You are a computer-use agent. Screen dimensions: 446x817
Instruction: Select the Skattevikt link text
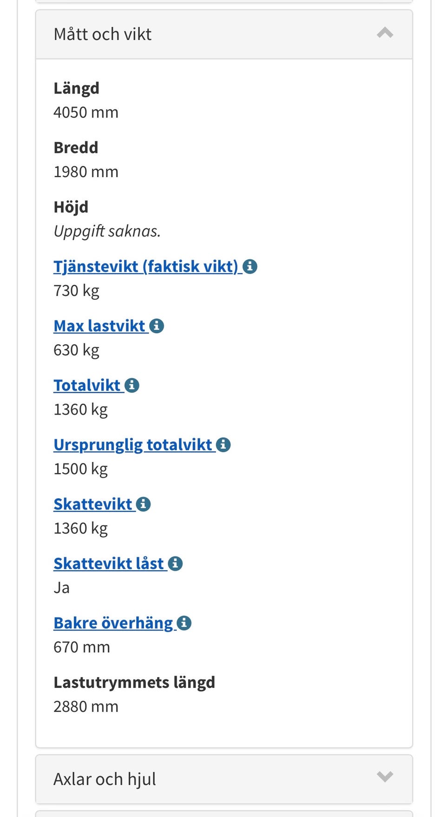93,505
